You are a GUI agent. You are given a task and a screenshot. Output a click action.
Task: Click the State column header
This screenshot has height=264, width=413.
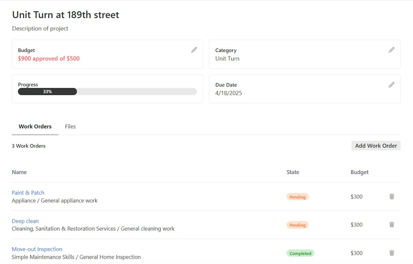point(293,172)
